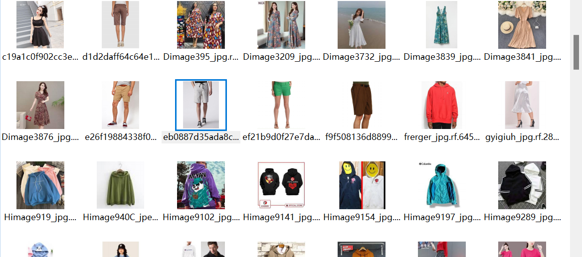
Task: Select the green shorts photo thumbnail
Action: [281, 105]
